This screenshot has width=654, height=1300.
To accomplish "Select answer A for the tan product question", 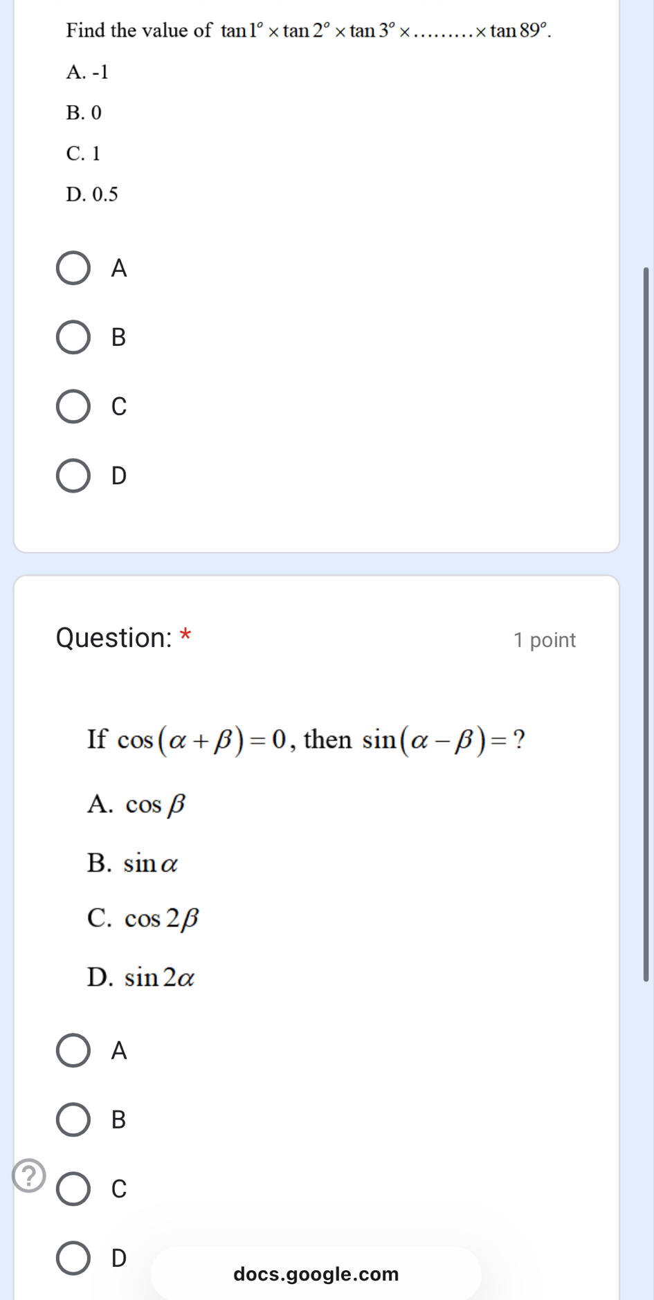I will point(73,268).
